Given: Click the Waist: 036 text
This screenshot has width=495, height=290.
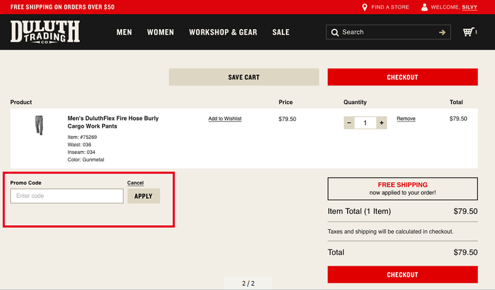Looking at the screenshot, I should pos(79,144).
